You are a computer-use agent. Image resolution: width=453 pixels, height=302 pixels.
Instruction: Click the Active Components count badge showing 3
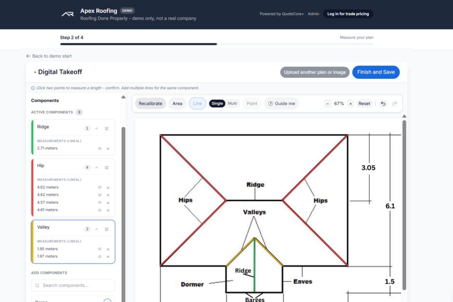tap(79, 112)
